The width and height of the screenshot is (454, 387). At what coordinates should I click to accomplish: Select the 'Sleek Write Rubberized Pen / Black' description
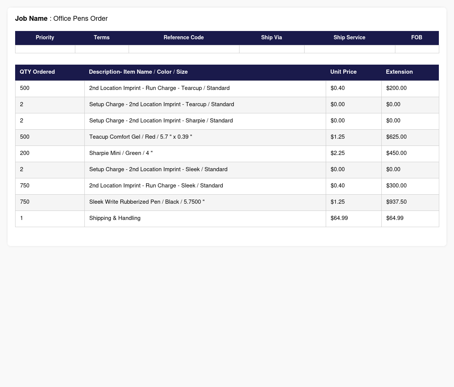[147, 202]
